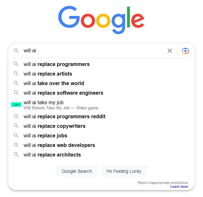Select 'will ai replace jobs' suggestion
203x197 pixels.
[x=45, y=135]
